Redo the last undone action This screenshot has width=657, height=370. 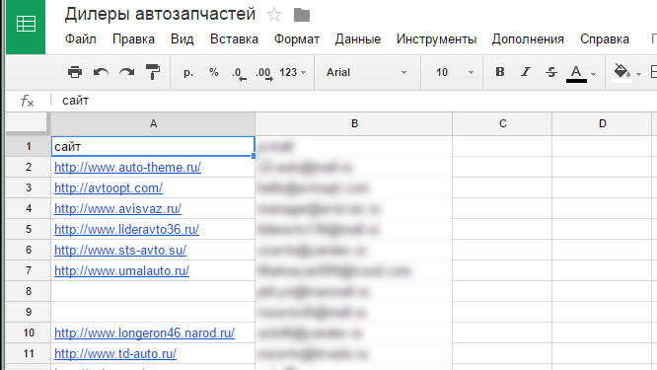(x=126, y=72)
